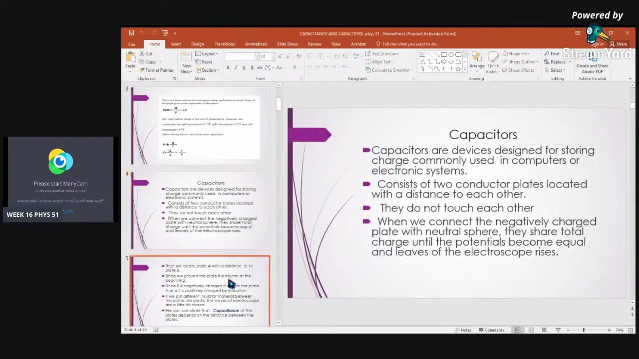This screenshot has width=639, height=359.
Task: Justify the paragraph text
Action: [x=333, y=67]
